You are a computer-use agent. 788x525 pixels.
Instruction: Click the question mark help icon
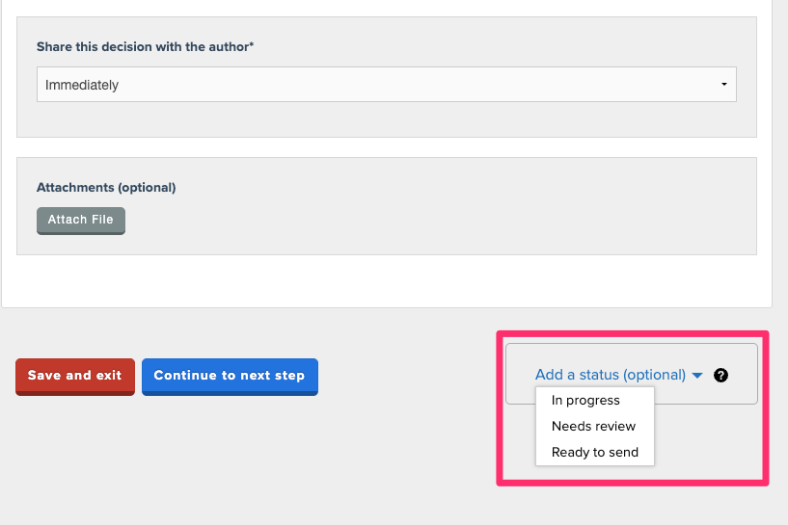pos(720,376)
